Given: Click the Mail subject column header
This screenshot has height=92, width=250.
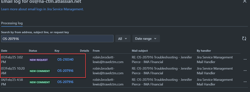Looking at the screenshot, I should [140, 51].
